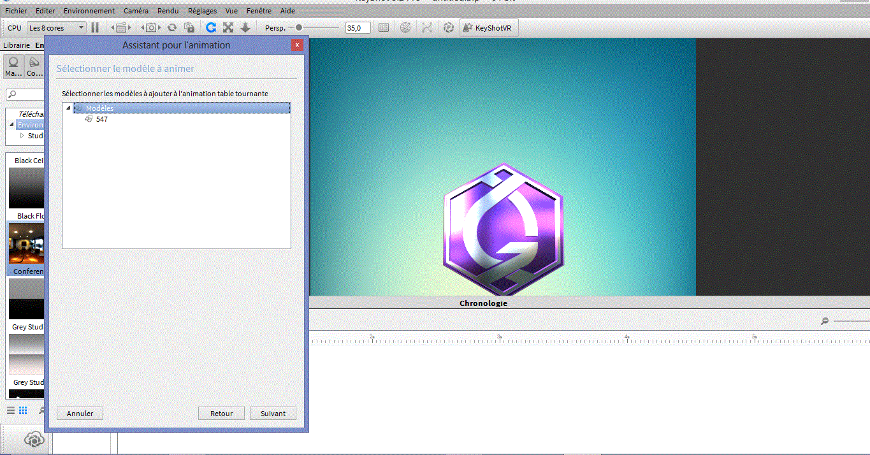Click the 547 model icon
Screen dimensions: 870x455
[89, 119]
